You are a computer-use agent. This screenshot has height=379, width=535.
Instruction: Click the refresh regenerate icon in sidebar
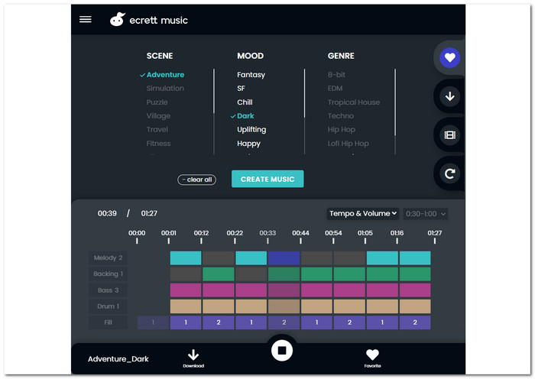(450, 174)
